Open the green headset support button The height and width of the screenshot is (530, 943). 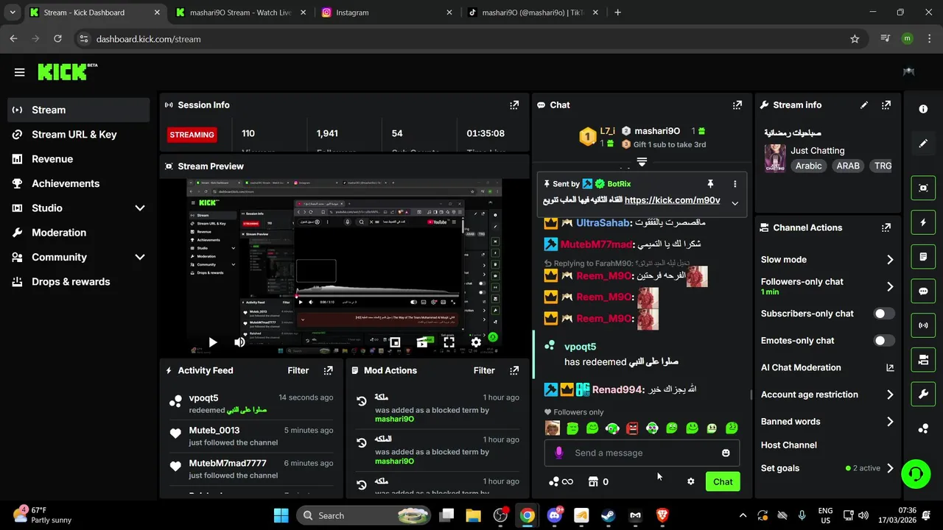tap(916, 473)
